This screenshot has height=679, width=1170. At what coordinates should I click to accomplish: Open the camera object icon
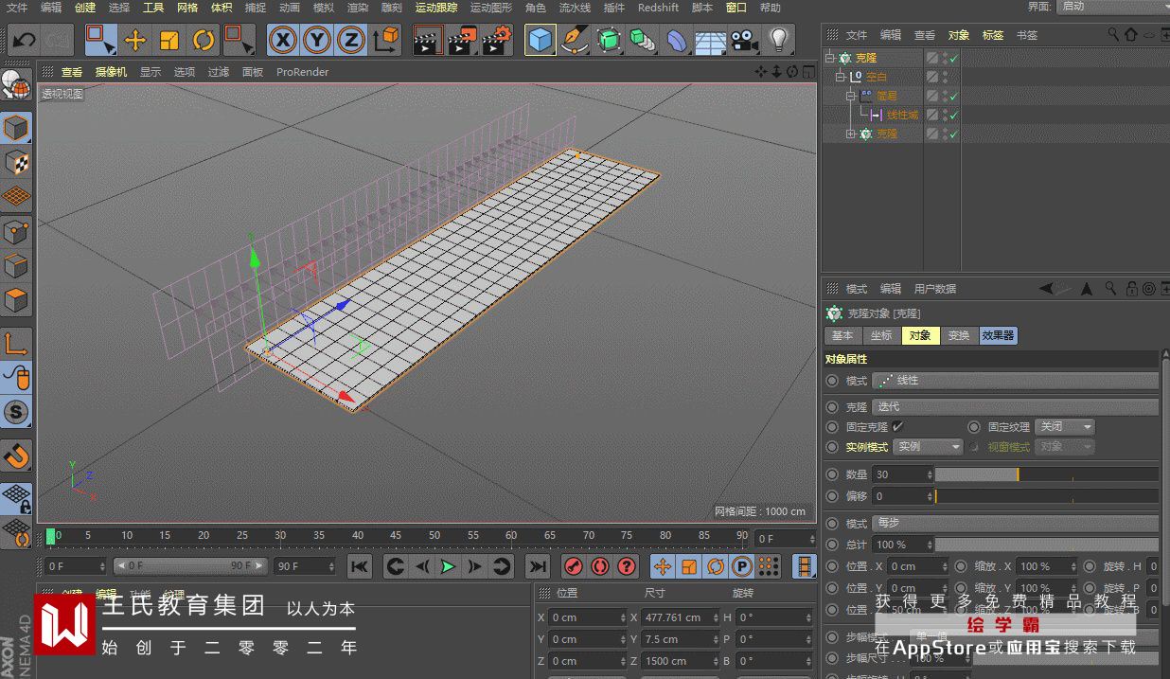click(x=745, y=40)
